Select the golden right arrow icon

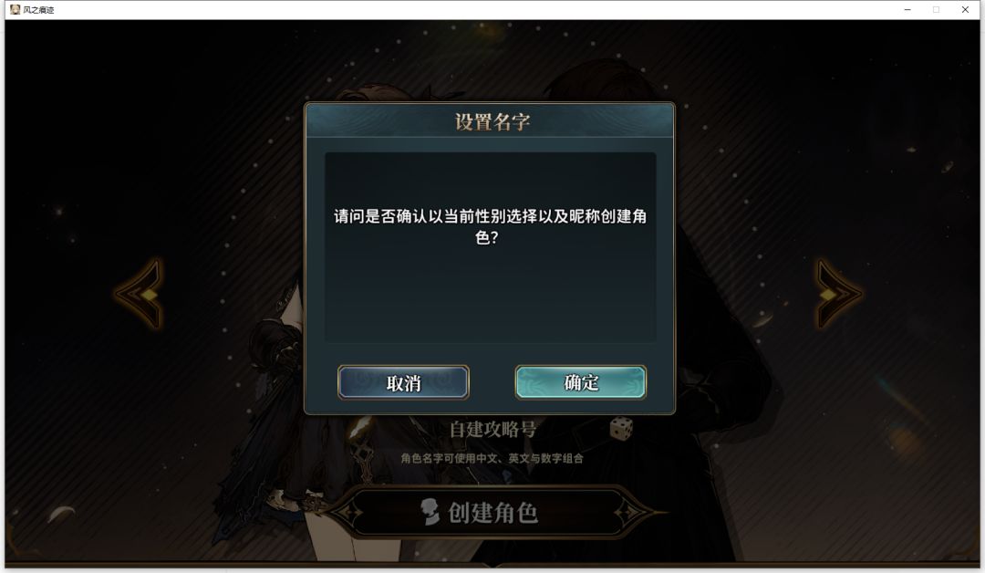pos(837,294)
